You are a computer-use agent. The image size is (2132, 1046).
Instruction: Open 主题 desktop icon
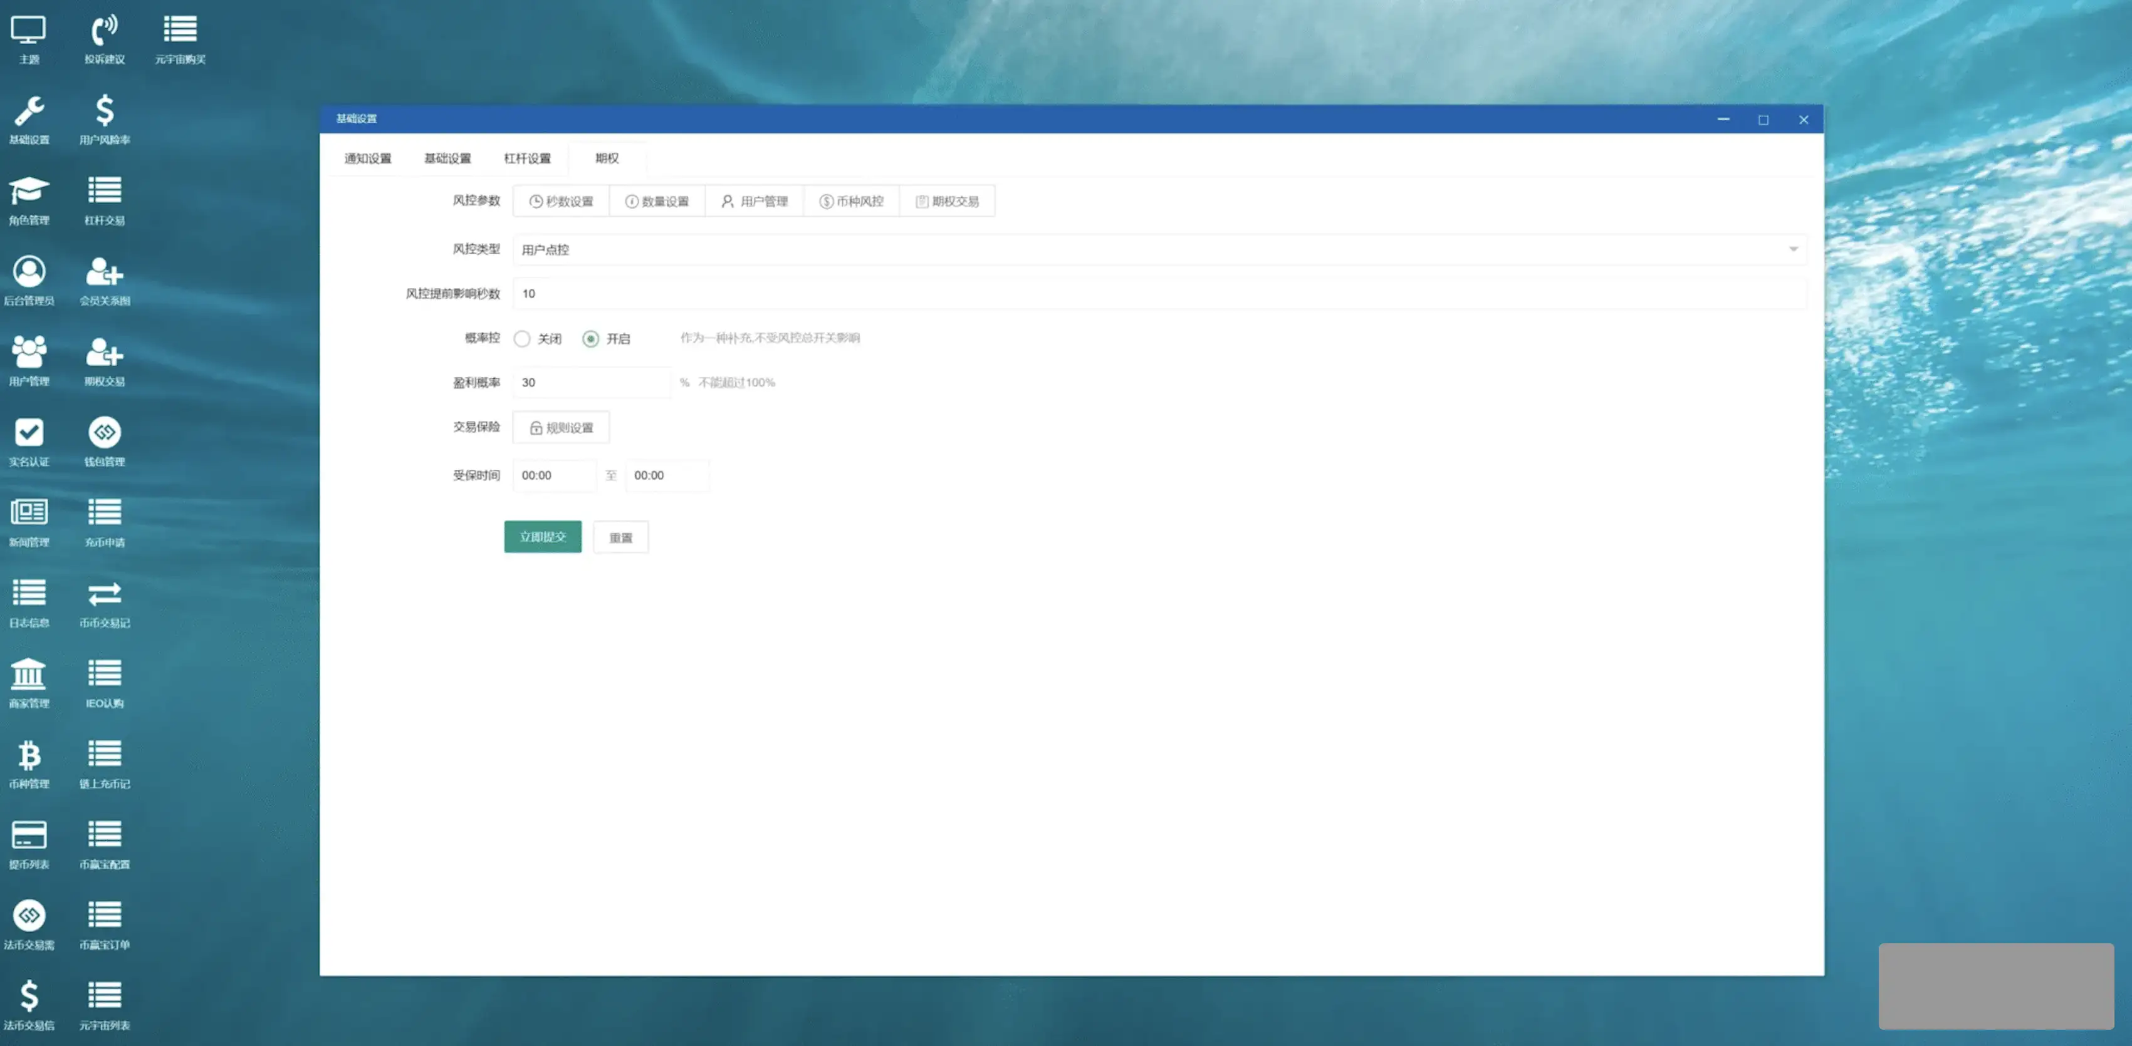(29, 31)
